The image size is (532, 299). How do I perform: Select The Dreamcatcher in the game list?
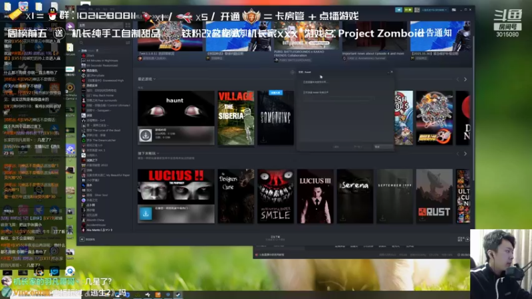[98, 140]
